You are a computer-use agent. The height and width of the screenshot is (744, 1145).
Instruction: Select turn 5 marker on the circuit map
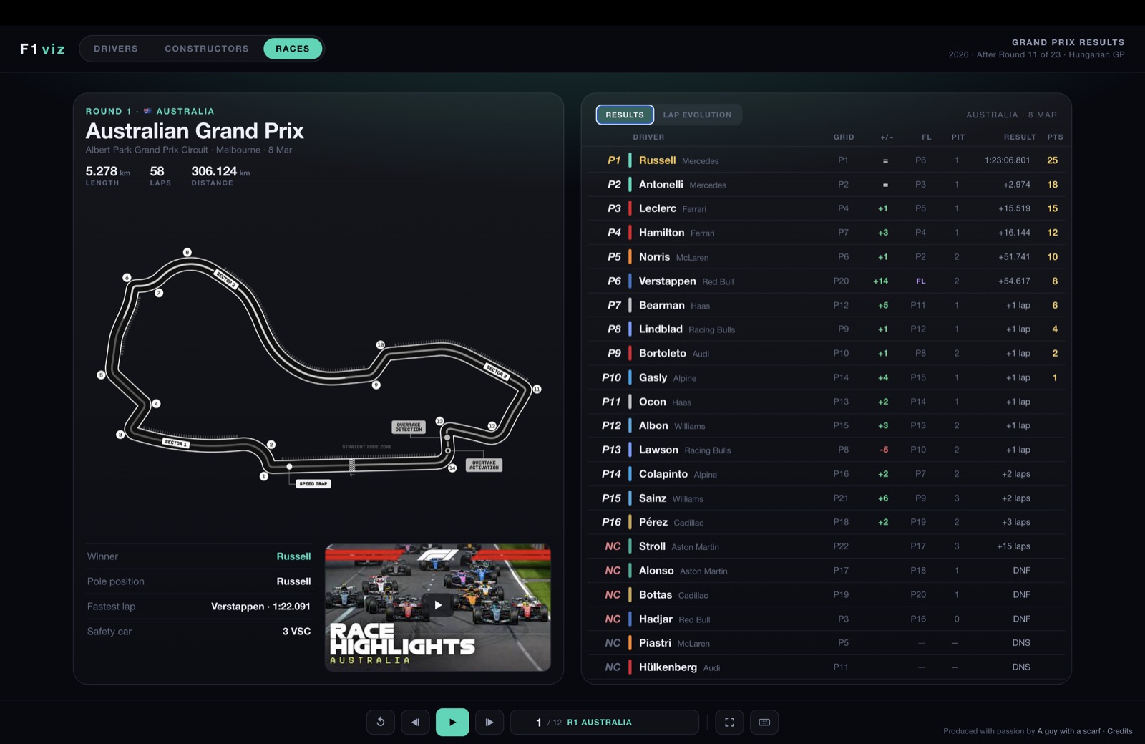click(101, 375)
